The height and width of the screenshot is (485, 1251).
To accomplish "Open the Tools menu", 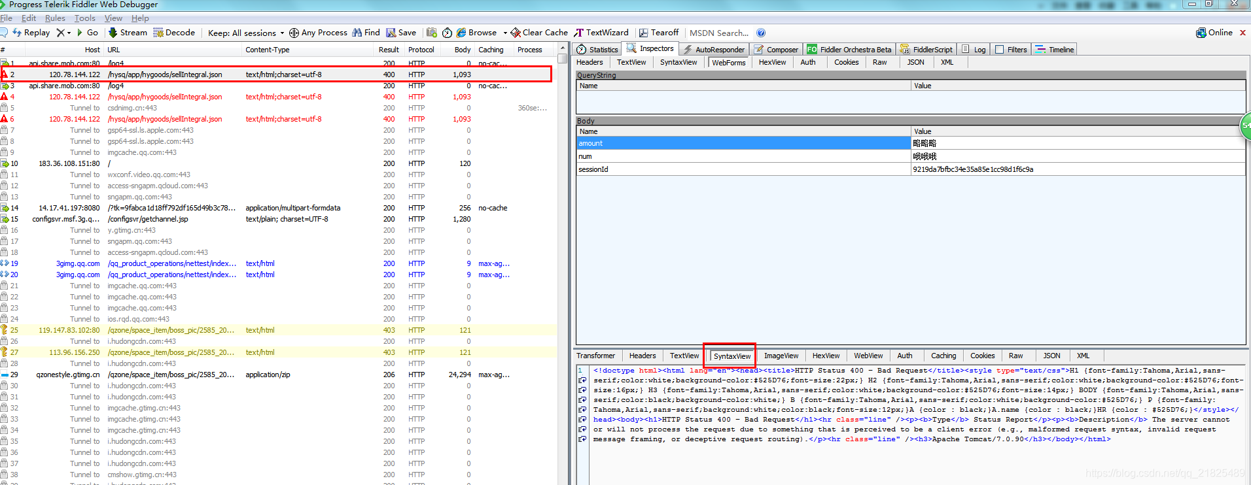I will pyautogui.click(x=85, y=18).
